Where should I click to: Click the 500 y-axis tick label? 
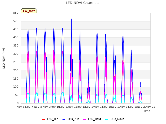click(x=16, y=21)
